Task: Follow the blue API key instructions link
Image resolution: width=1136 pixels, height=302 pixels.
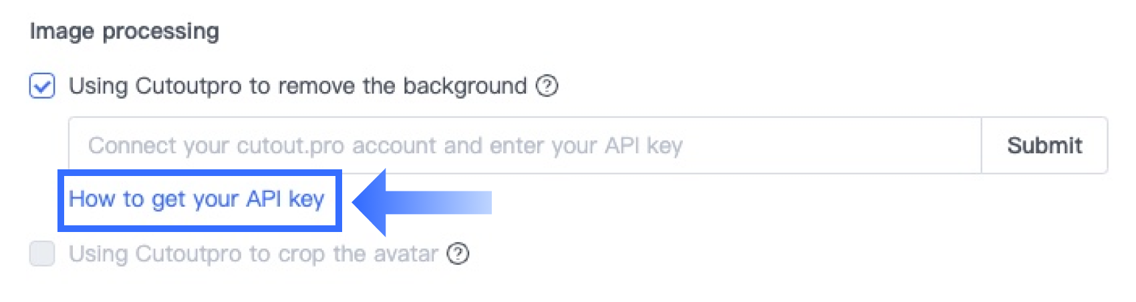Action: tap(196, 199)
